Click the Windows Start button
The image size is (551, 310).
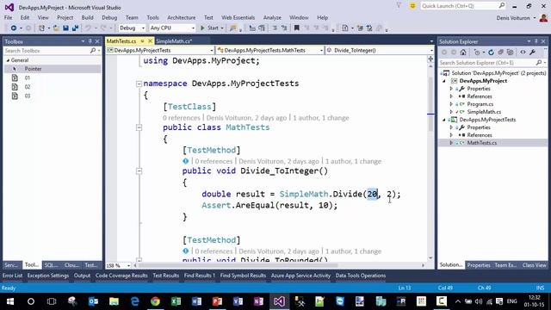(x=10, y=301)
